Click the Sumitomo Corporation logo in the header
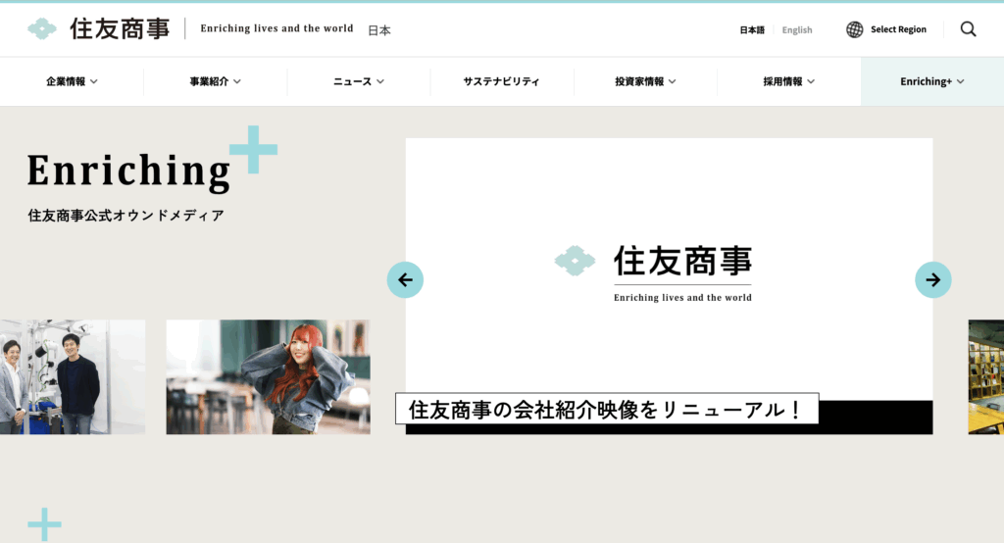Screen dimensions: 1004x543 (99, 28)
